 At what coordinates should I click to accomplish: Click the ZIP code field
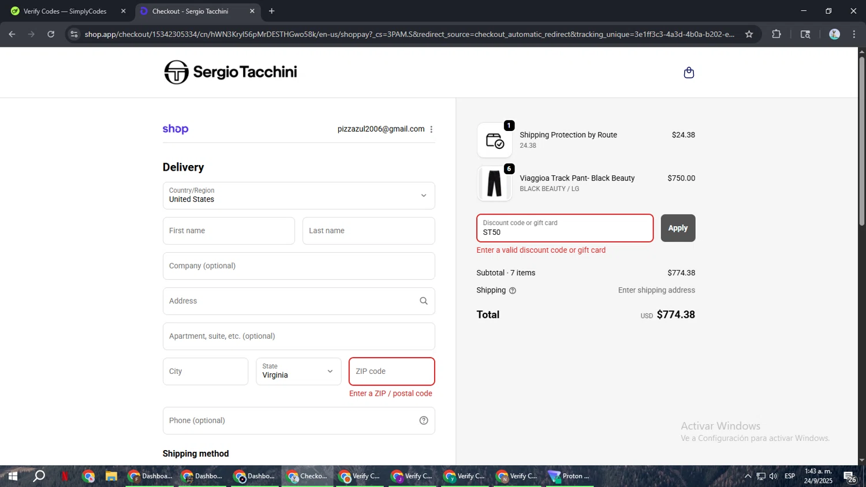[391, 372]
